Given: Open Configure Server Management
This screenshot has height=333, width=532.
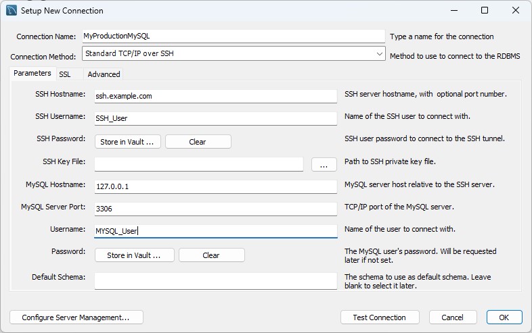Looking at the screenshot, I should (x=76, y=317).
